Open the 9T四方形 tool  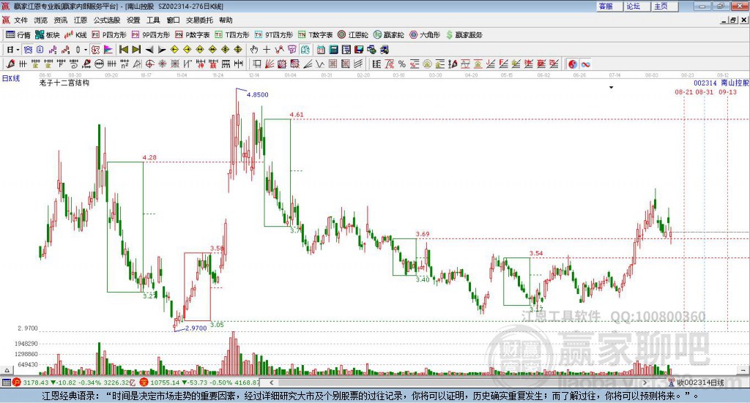274,35
